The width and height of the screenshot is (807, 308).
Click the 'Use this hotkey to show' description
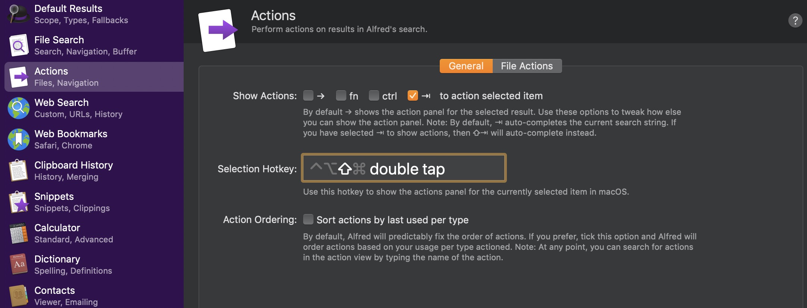tap(466, 192)
